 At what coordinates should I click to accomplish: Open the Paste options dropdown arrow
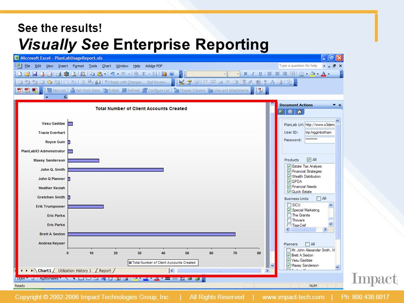point(105,74)
